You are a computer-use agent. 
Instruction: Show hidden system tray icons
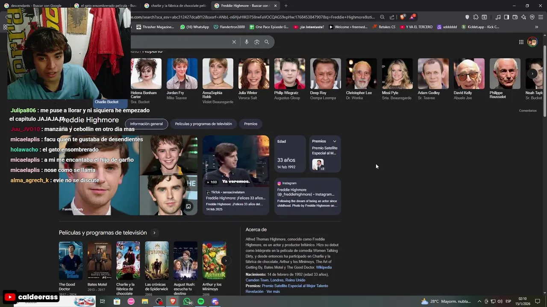[x=480, y=301]
